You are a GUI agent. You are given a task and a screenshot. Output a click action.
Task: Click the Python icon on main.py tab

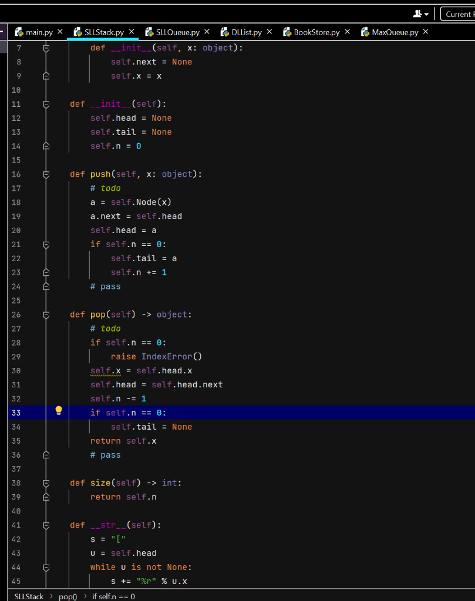pos(20,32)
